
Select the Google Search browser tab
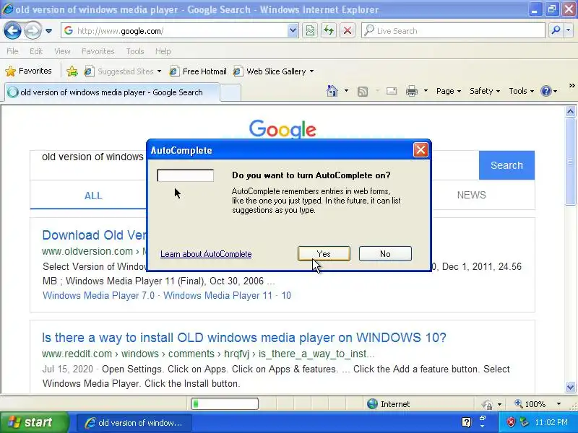point(112,92)
